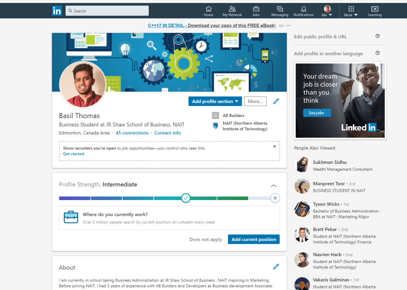Open the Me account dropdown

(x=327, y=11)
